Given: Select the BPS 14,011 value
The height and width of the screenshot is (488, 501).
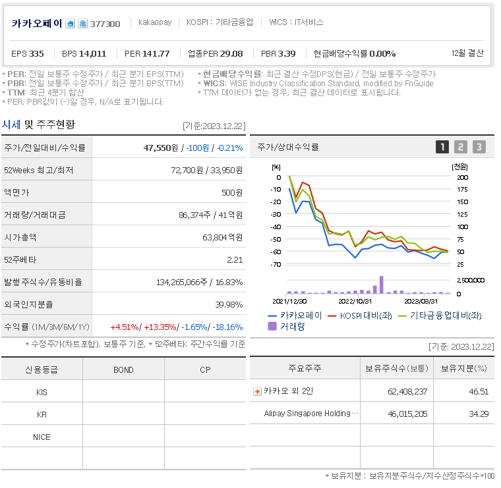Looking at the screenshot, I should coord(84,53).
